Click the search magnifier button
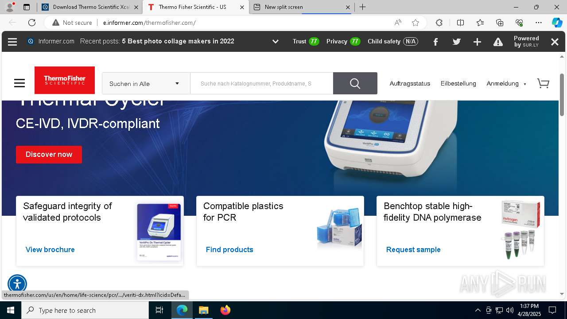 click(x=355, y=83)
